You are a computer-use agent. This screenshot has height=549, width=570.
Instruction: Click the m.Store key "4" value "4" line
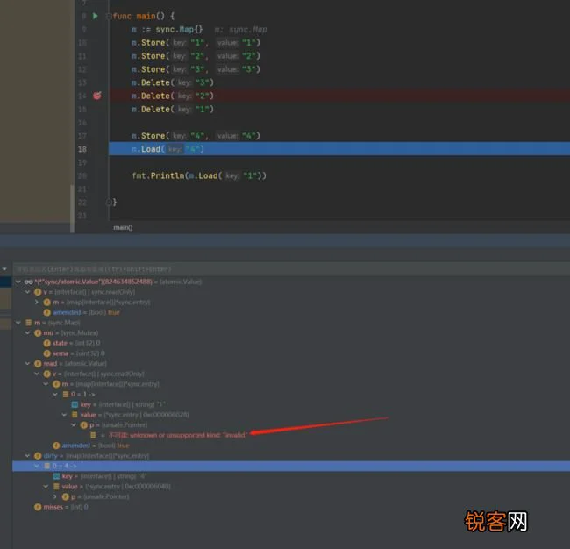click(196, 136)
